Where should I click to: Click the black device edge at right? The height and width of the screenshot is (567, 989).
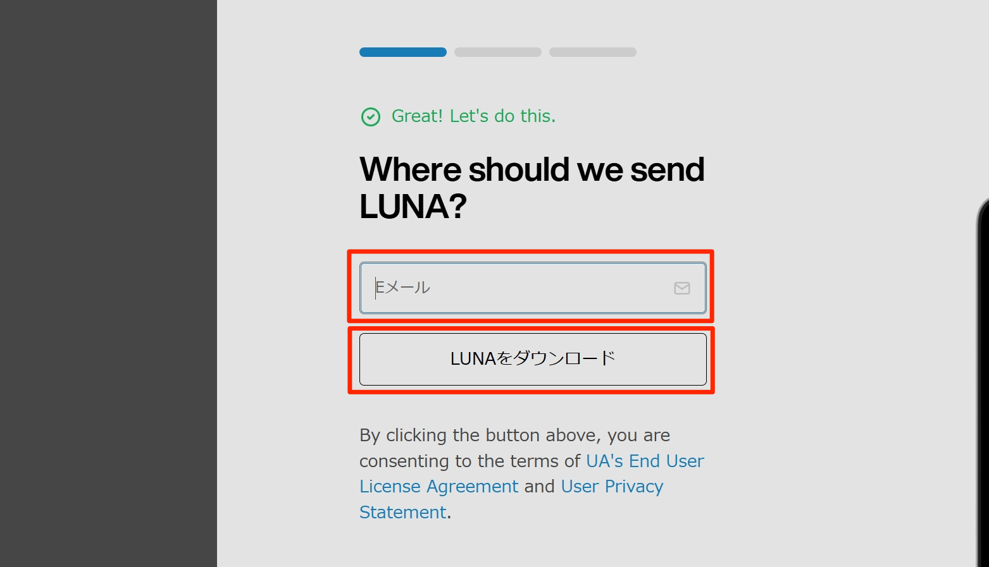(x=983, y=379)
